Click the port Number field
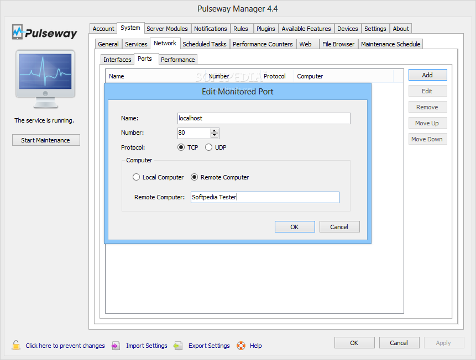 194,133
